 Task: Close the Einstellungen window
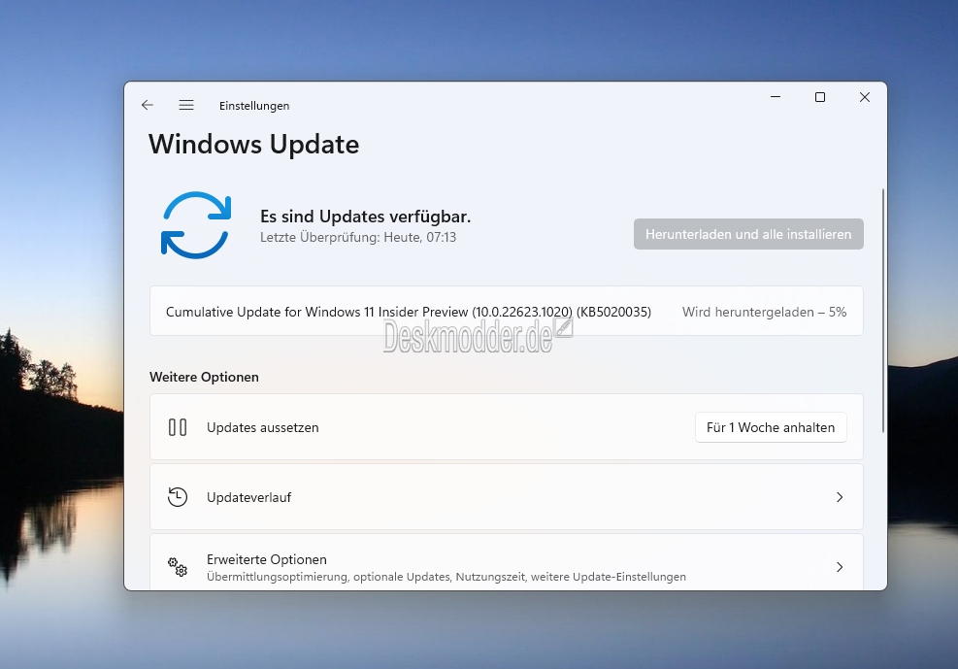point(865,97)
